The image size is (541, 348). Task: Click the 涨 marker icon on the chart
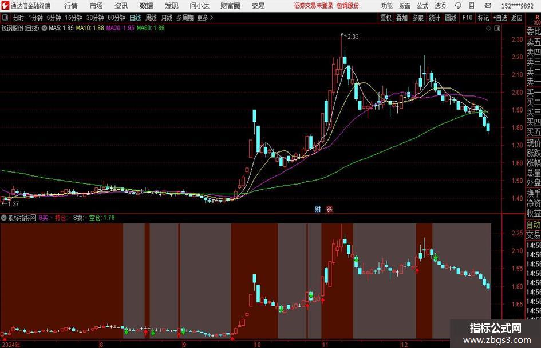[x=330, y=209]
